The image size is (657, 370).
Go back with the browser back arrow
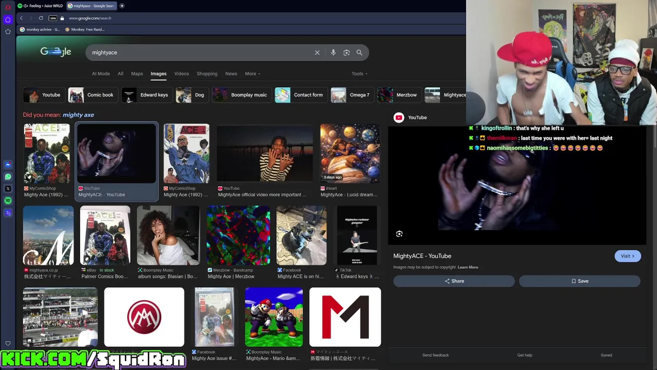pos(21,18)
